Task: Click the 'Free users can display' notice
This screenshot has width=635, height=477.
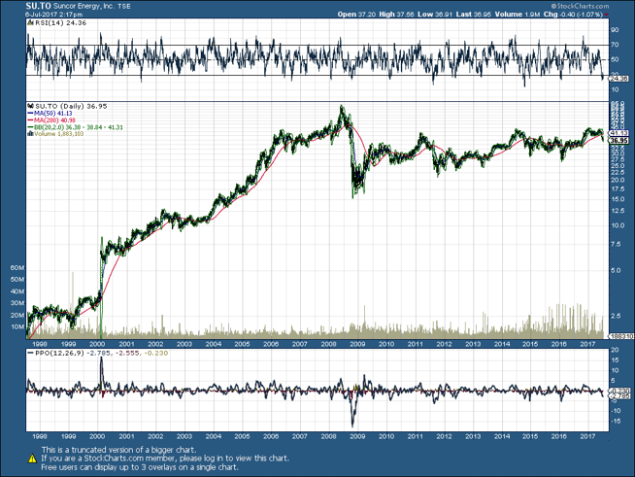Action: (140, 467)
